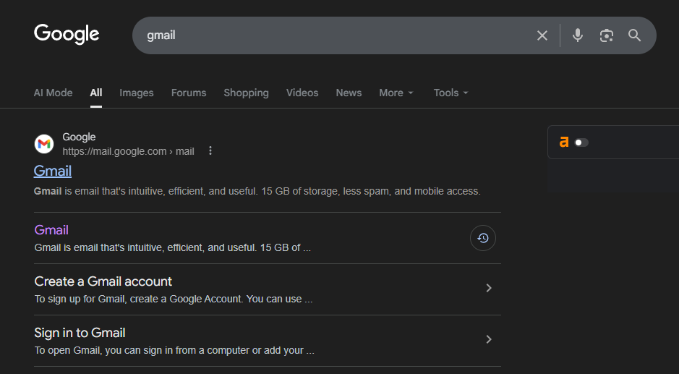Screen dimensions: 679x374
Task: Click sitelink snippet ending '15 GB of ...'
Action: pyautogui.click(x=172, y=247)
